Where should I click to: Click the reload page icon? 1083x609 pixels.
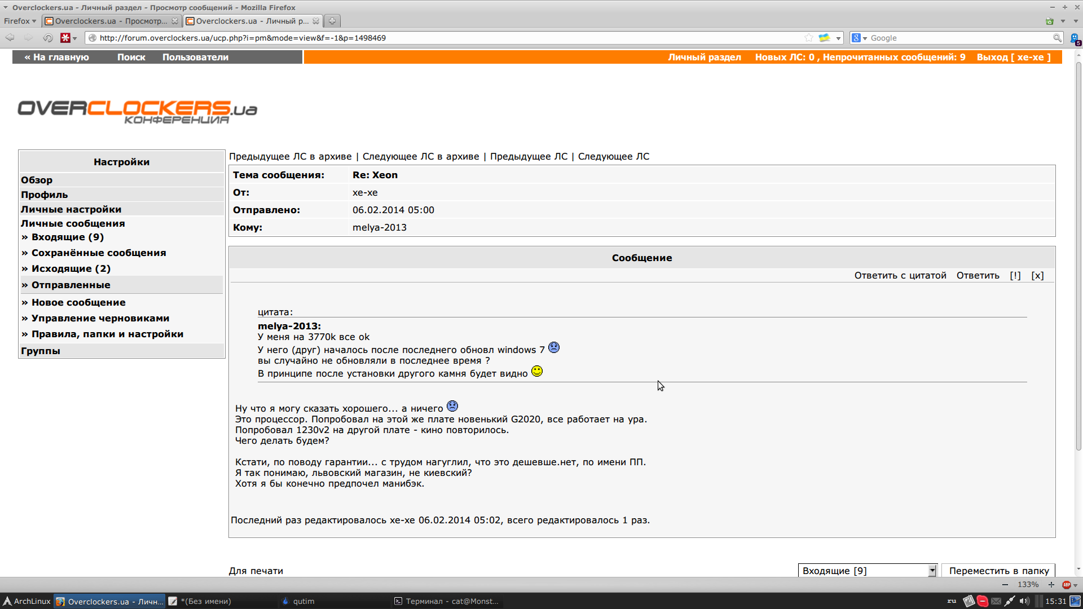pyautogui.click(x=48, y=38)
